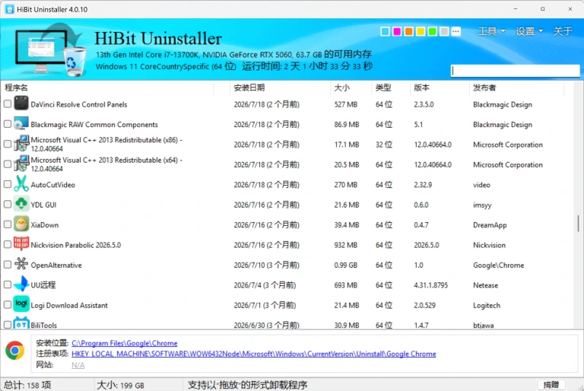Viewport: 584px width, 391px height.
Task: Click the Visual C++ 2013 x86 installer icon
Action: point(21,144)
